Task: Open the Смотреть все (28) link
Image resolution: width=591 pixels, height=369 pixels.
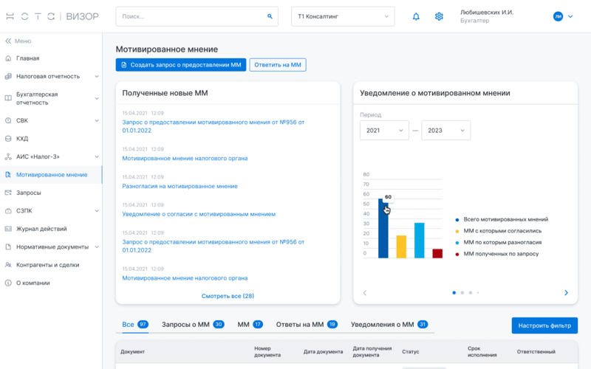Action: tap(228, 296)
